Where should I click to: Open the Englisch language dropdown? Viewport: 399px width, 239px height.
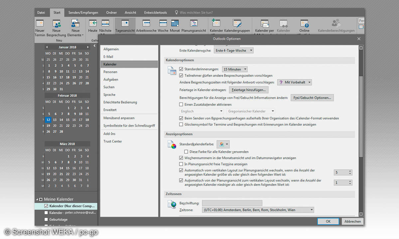[x=201, y=111]
